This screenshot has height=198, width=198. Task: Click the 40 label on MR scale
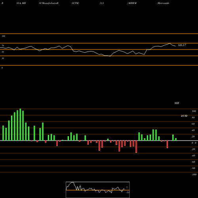[193, 130]
